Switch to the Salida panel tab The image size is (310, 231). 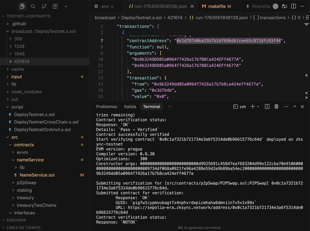(x=130, y=107)
